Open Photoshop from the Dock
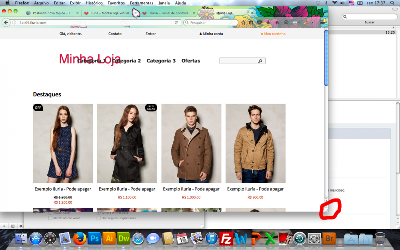Viewport: 400px width, 250px height. (x=94, y=238)
